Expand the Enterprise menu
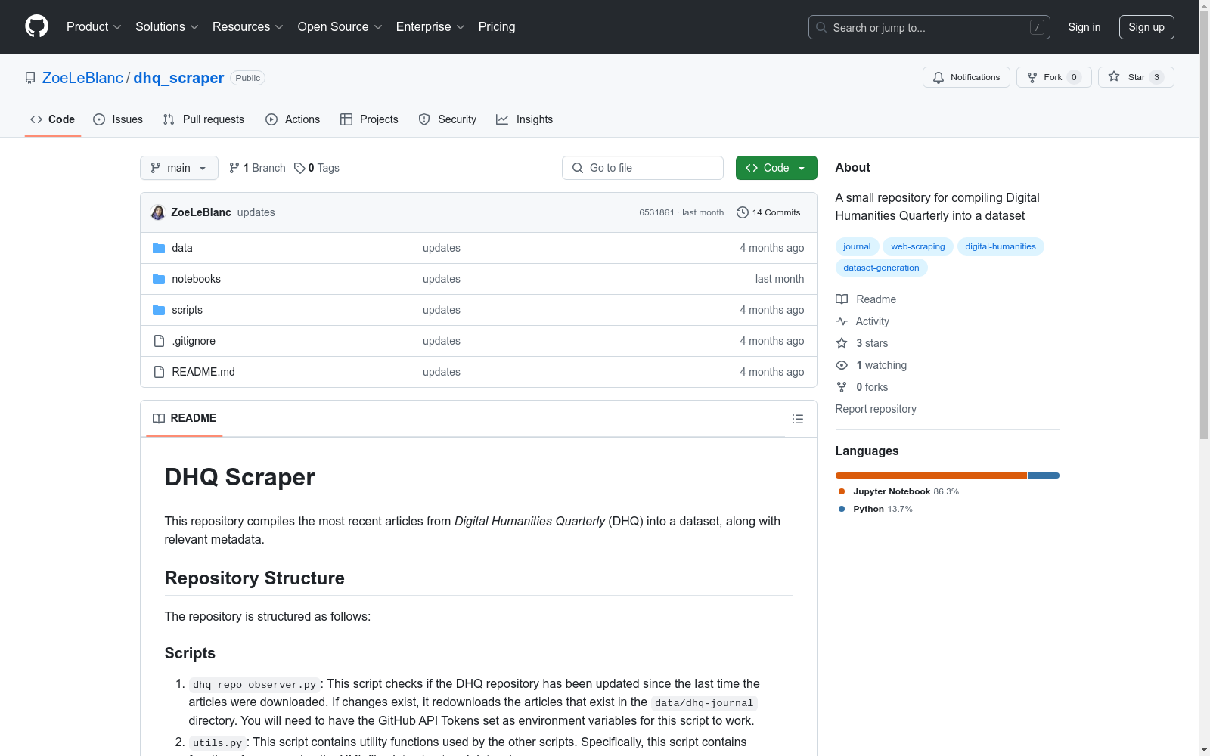The image size is (1210, 756). tap(430, 27)
